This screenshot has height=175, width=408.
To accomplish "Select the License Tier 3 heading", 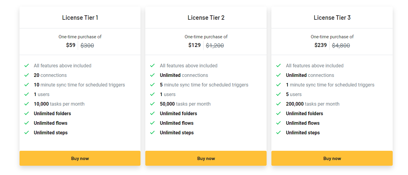I will (332, 18).
